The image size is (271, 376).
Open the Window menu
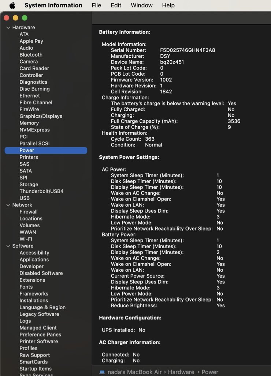[x=142, y=5]
